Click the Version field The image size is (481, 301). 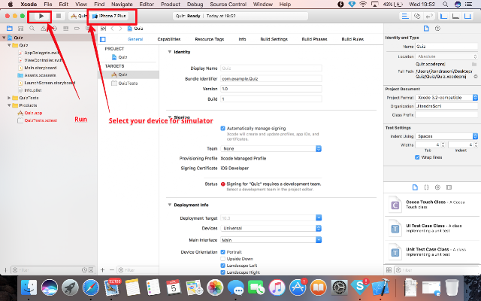[x=271, y=89]
